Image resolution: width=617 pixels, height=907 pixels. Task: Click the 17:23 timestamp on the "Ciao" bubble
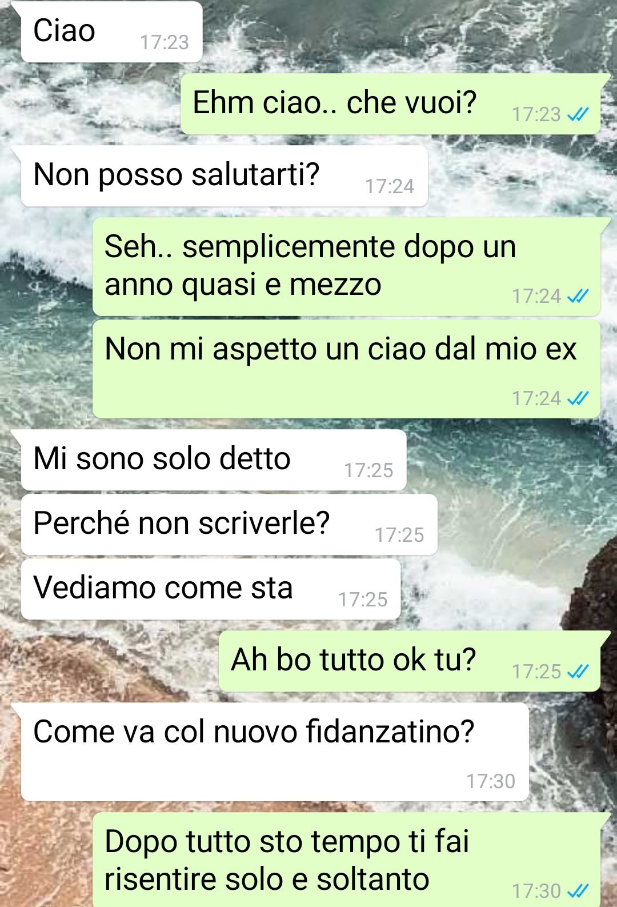(165, 42)
